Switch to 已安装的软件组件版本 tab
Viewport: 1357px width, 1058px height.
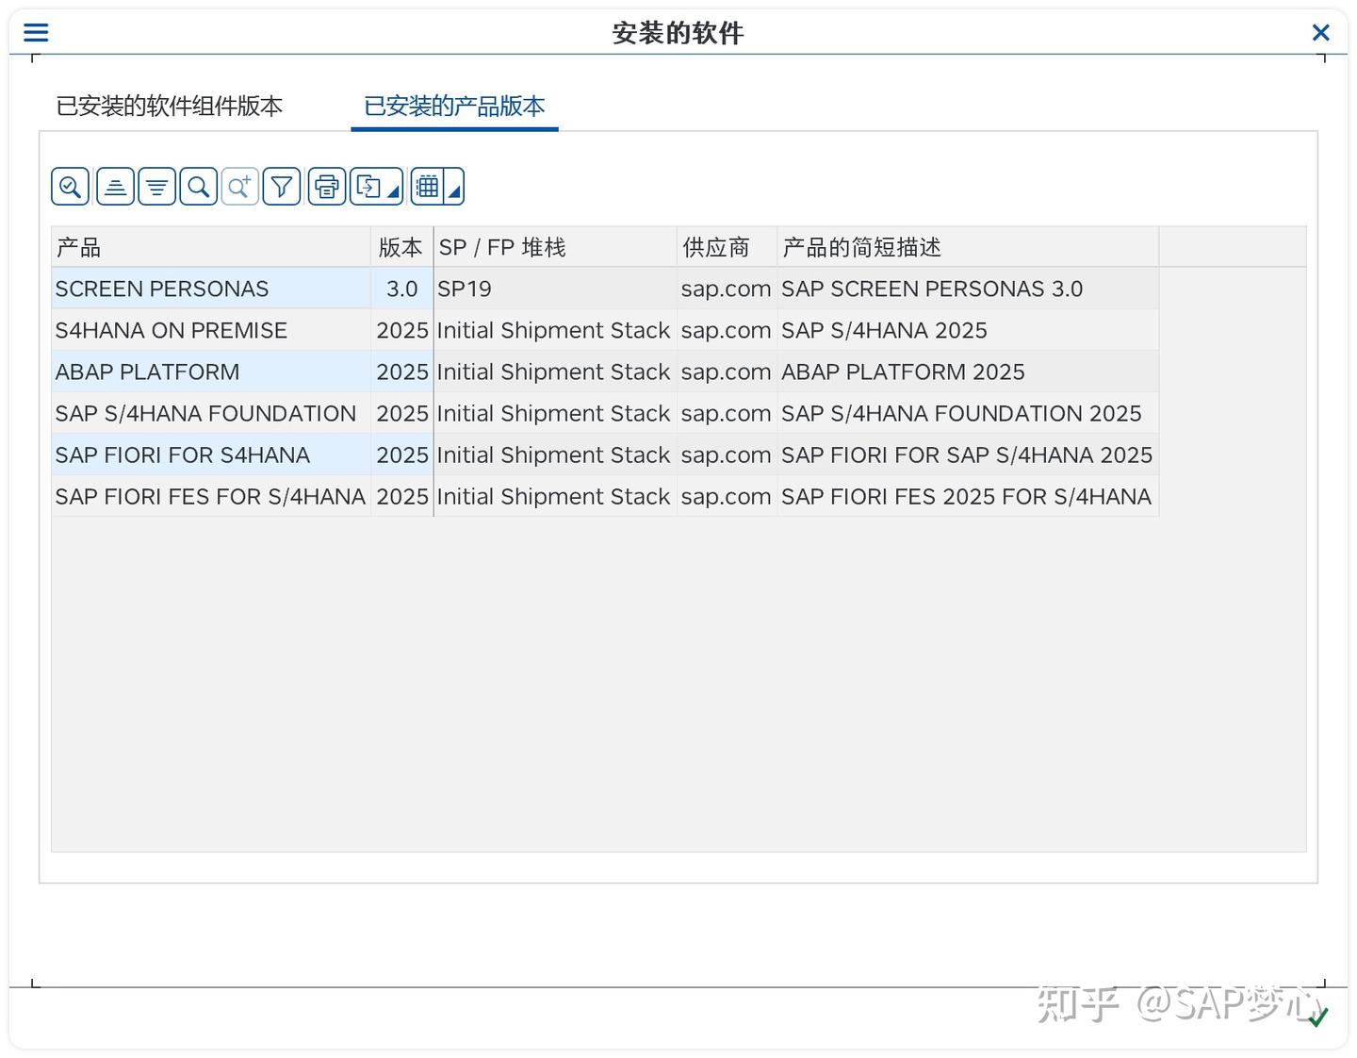tap(170, 106)
